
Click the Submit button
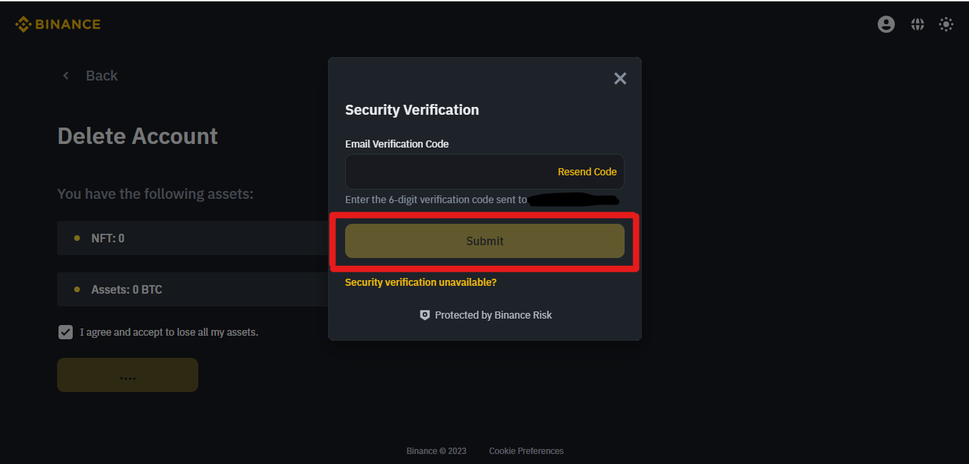coord(484,241)
